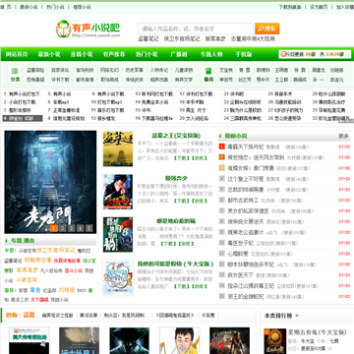Open the 都是地府惹的祸 book cover thumbnail

pos(118,234)
